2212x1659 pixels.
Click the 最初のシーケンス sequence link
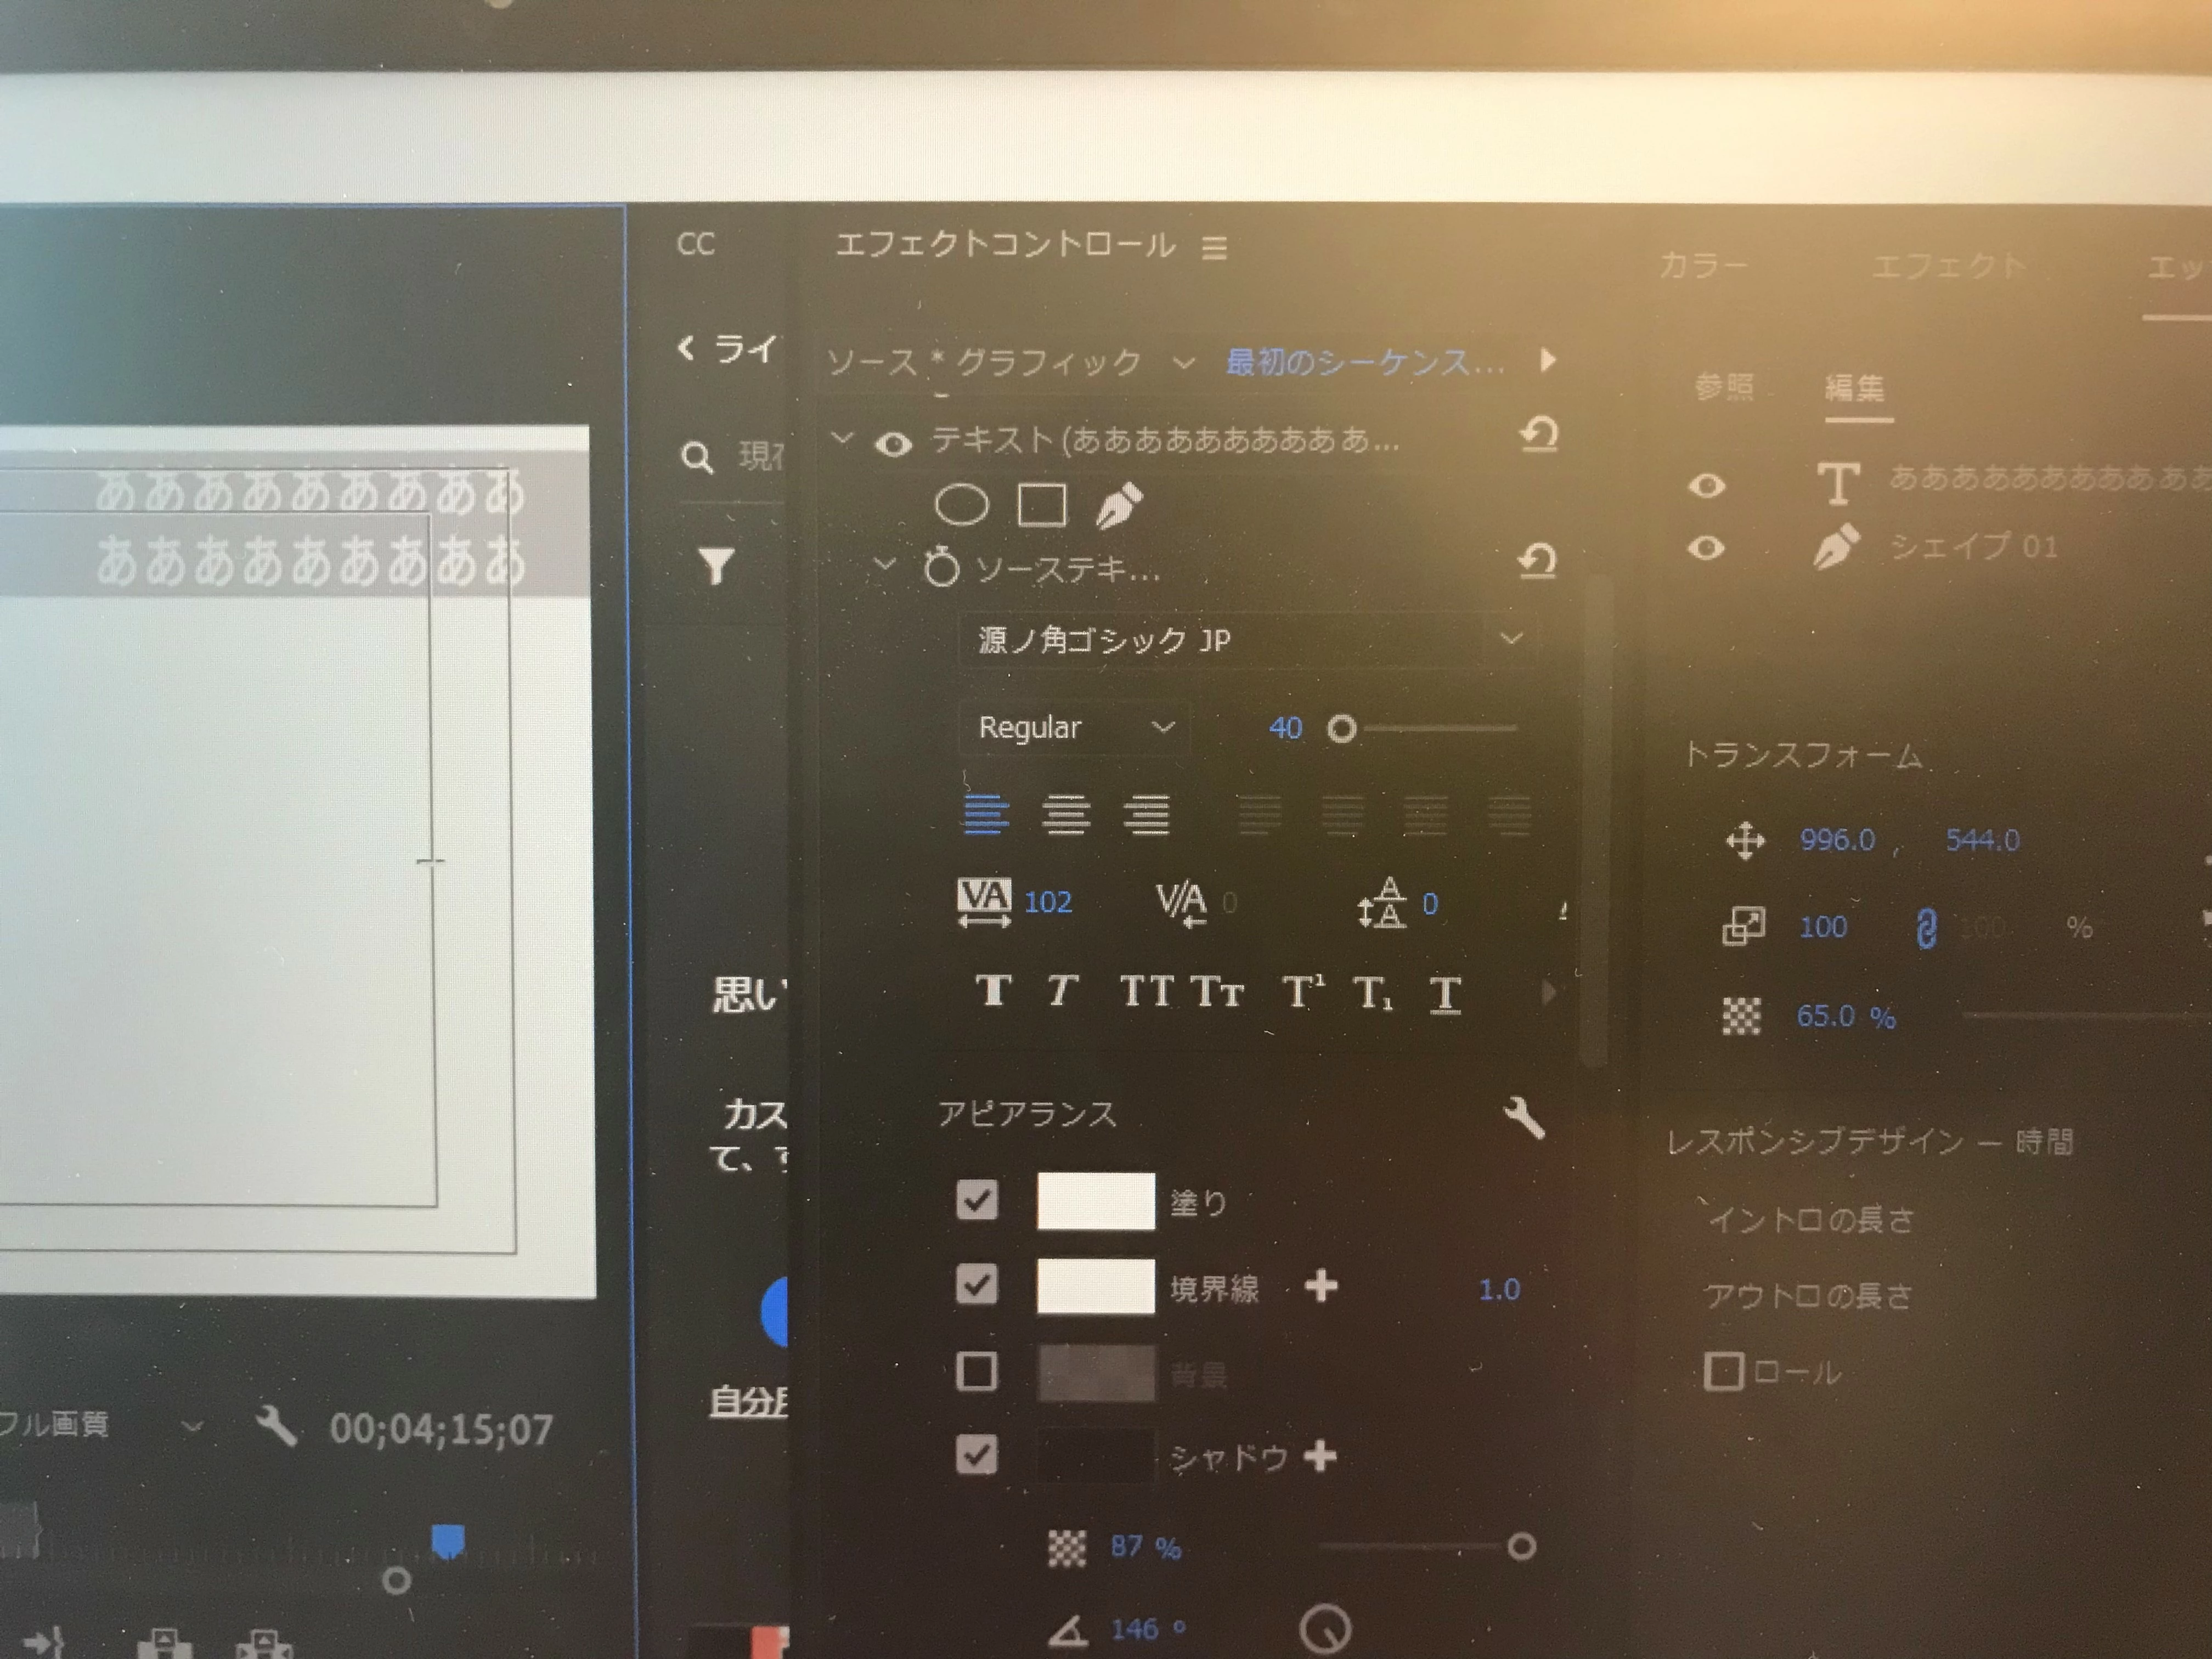[x=1364, y=361]
